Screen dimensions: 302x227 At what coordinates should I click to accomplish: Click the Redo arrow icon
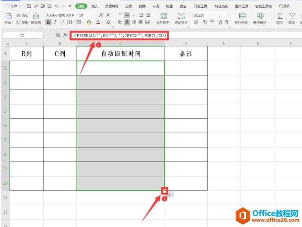click(x=63, y=6)
